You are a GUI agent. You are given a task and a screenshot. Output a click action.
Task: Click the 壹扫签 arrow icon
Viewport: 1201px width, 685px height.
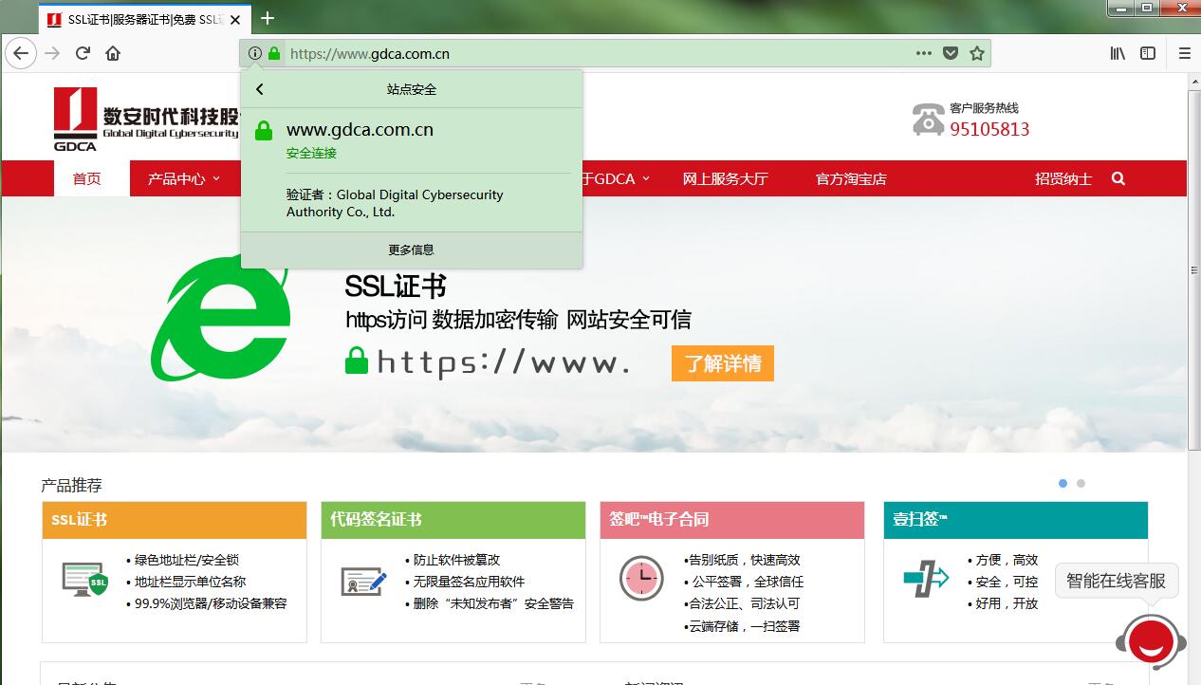[926, 578]
